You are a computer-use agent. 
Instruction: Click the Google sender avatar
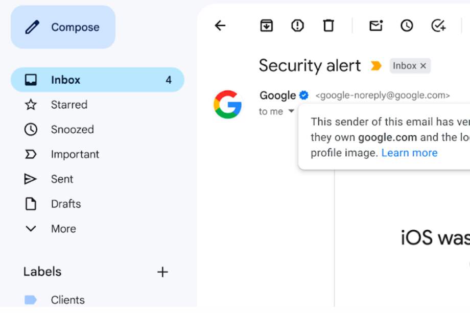pos(227,104)
